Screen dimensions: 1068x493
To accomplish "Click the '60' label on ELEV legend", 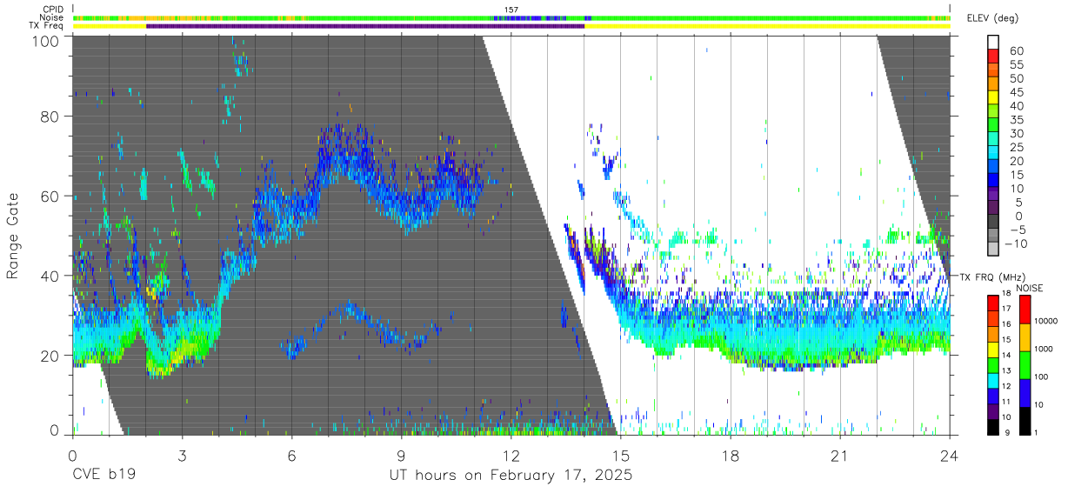I will click(1016, 50).
